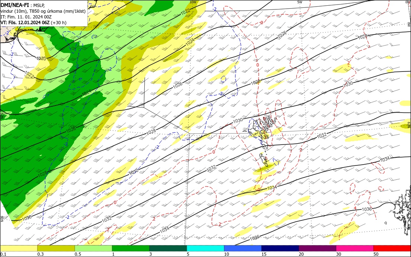
Task: Click the red 50 mm legend swatch
Action: [x=392, y=248]
